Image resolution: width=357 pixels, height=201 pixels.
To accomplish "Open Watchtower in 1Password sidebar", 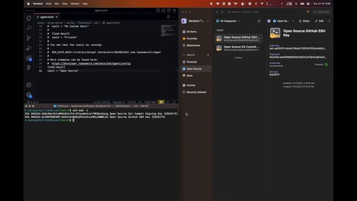I will pyautogui.click(x=196, y=45).
